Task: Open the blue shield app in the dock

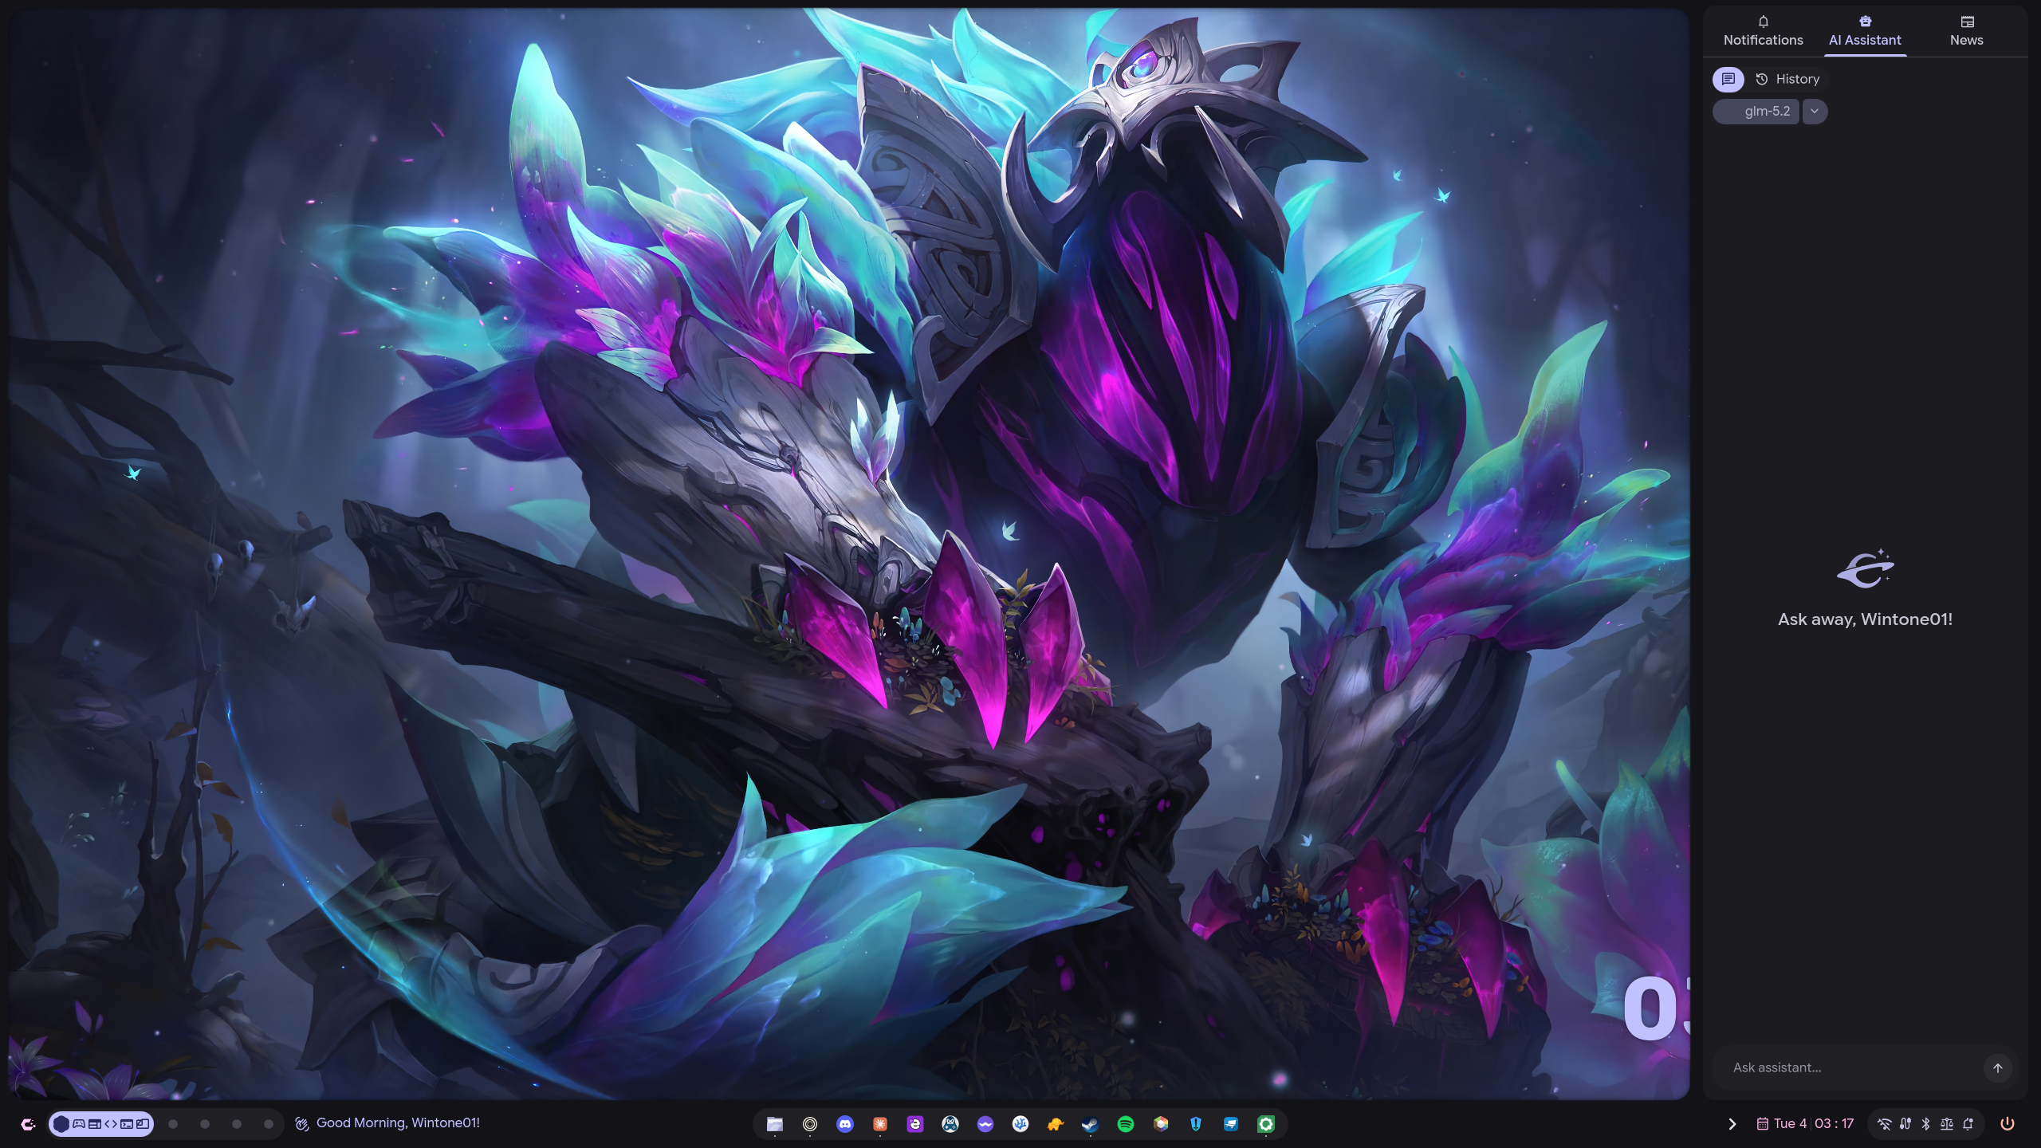Action: (x=1196, y=1124)
